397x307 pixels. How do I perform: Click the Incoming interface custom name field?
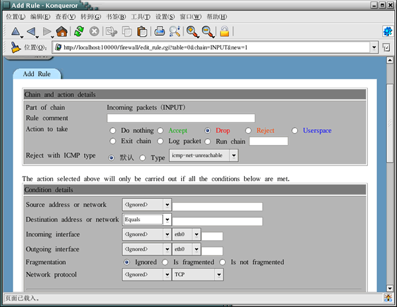coord(212,236)
